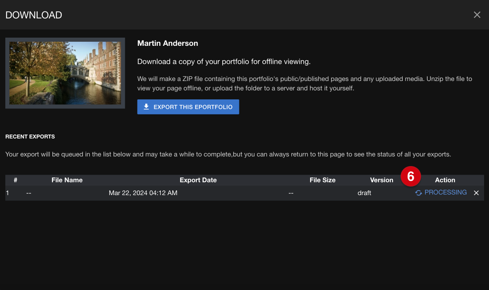Click the row number 1 cell

click(x=7, y=193)
